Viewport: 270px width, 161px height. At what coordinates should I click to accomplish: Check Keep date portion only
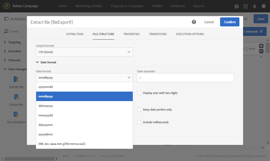(x=139, y=110)
